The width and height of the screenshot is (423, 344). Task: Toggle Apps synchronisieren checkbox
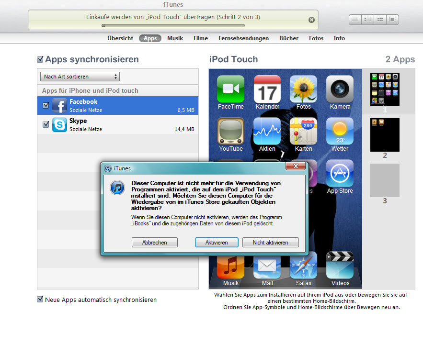40,59
